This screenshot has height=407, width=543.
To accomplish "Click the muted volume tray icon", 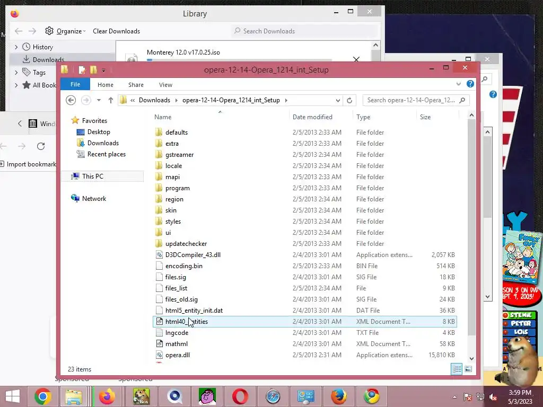I will tap(493, 397).
